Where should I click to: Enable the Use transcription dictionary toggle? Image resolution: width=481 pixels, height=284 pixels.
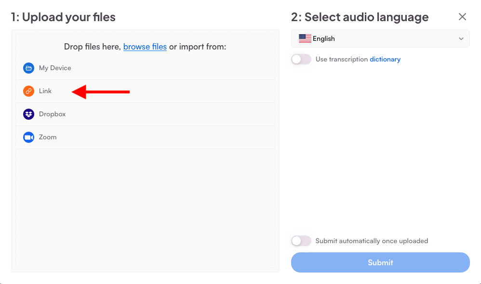301,59
